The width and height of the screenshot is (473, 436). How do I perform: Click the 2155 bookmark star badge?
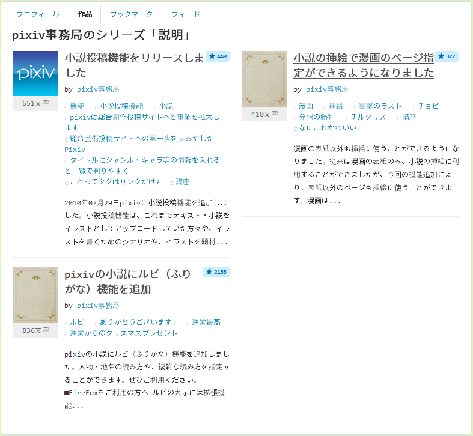click(x=216, y=272)
